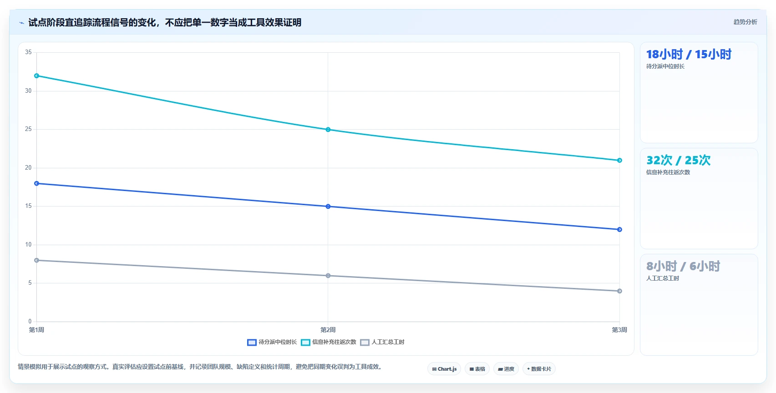Click the 18小时 / 15小时 card value
Image resolution: width=776 pixels, height=393 pixels.
click(689, 55)
